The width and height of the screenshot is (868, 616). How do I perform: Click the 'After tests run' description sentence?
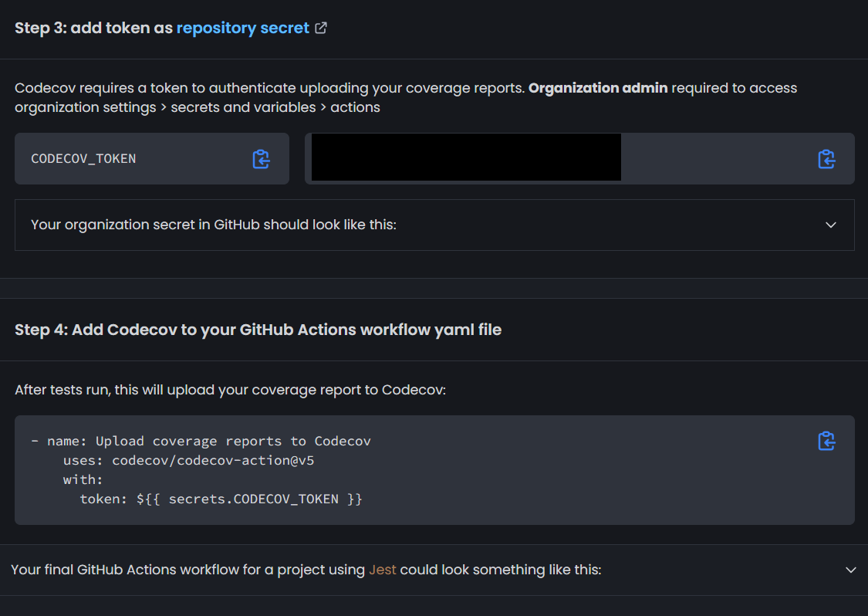tap(230, 390)
